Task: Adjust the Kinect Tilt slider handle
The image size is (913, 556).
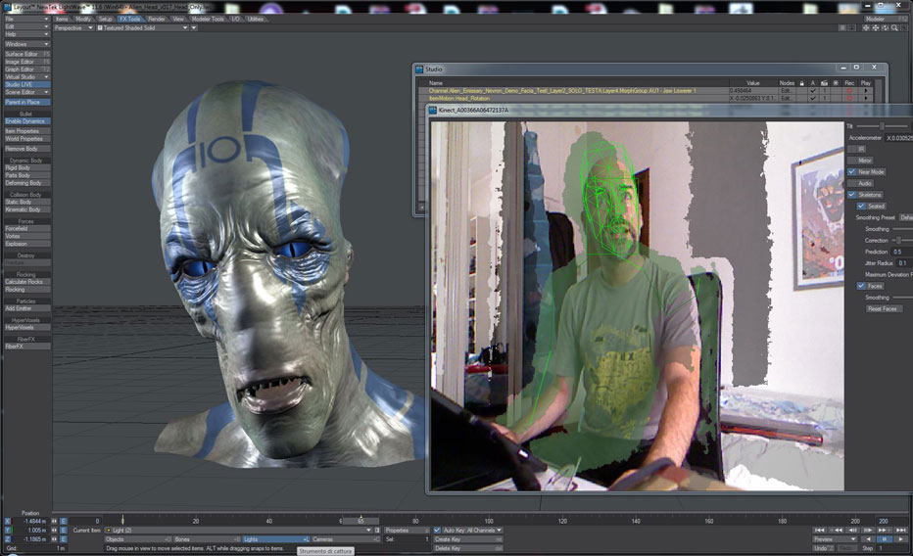Action: [882, 126]
